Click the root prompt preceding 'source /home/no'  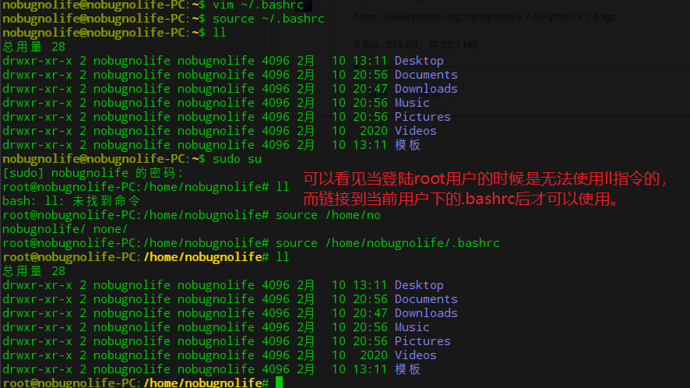tap(136, 215)
